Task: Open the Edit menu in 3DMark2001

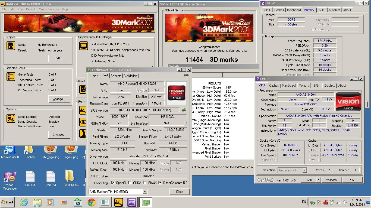Action: pyautogui.click(x=12, y=9)
